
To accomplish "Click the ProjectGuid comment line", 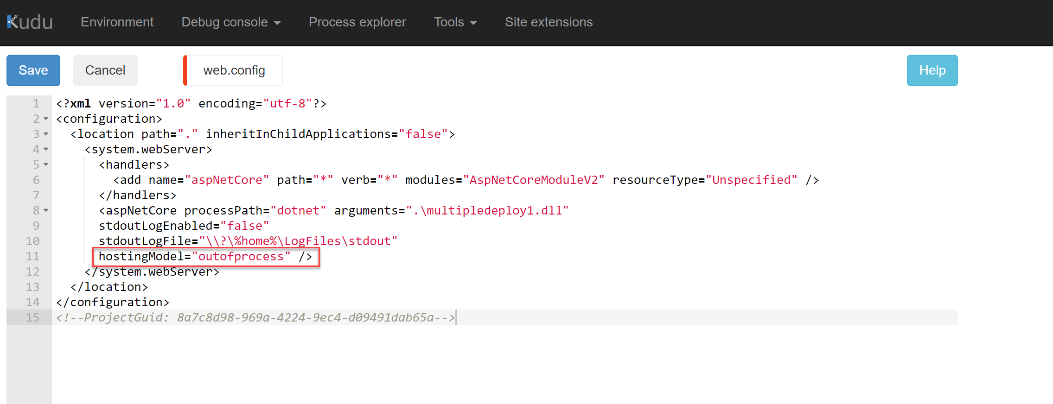I will point(255,318).
